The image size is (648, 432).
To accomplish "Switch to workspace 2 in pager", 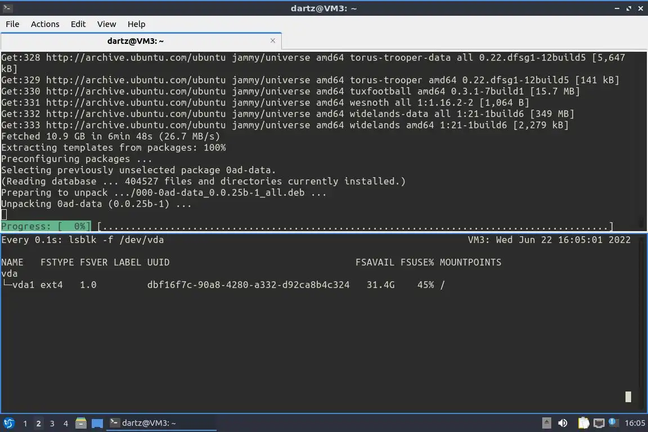I will (x=38, y=424).
